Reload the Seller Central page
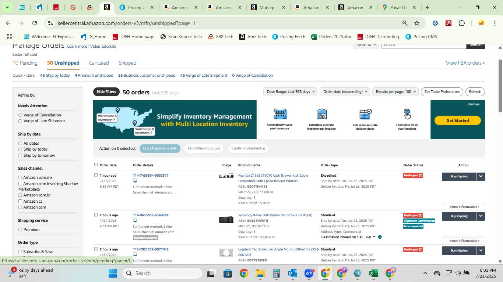Image resolution: width=503 pixels, height=282 pixels. pos(35,23)
